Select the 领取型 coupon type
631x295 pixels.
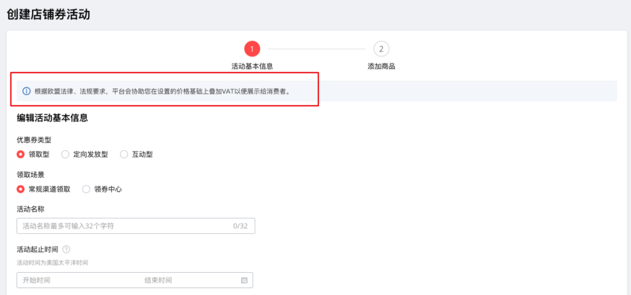point(21,154)
